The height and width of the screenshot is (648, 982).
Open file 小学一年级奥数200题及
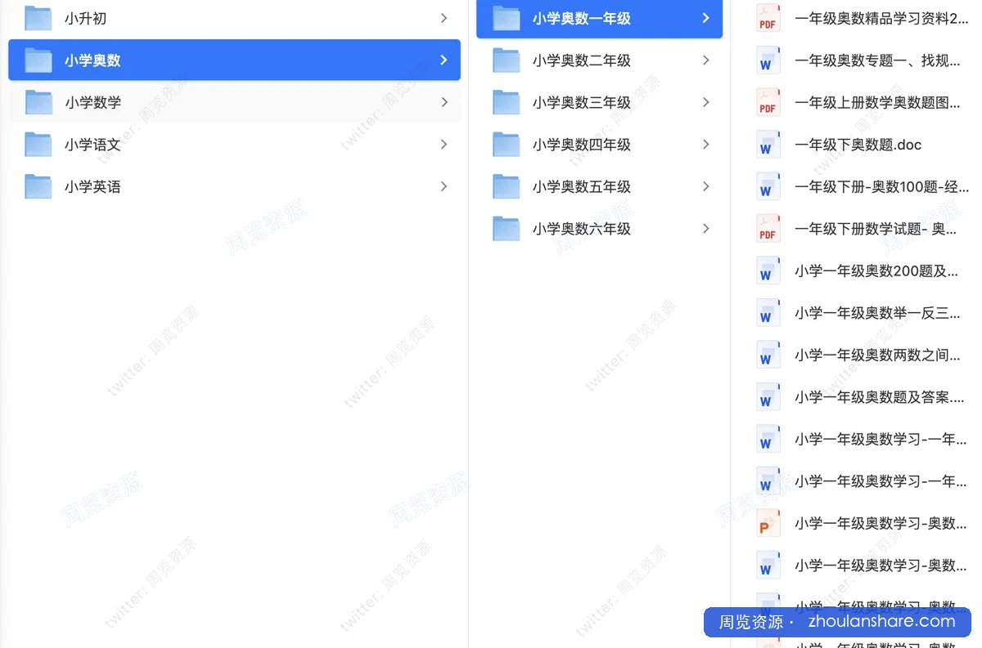click(x=876, y=270)
